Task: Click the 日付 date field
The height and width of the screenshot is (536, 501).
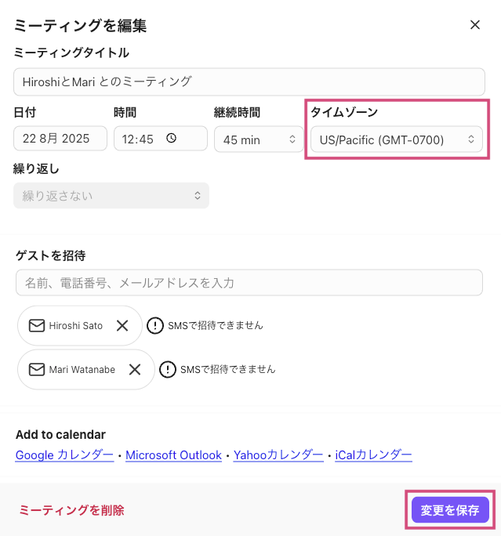Action: click(x=60, y=139)
